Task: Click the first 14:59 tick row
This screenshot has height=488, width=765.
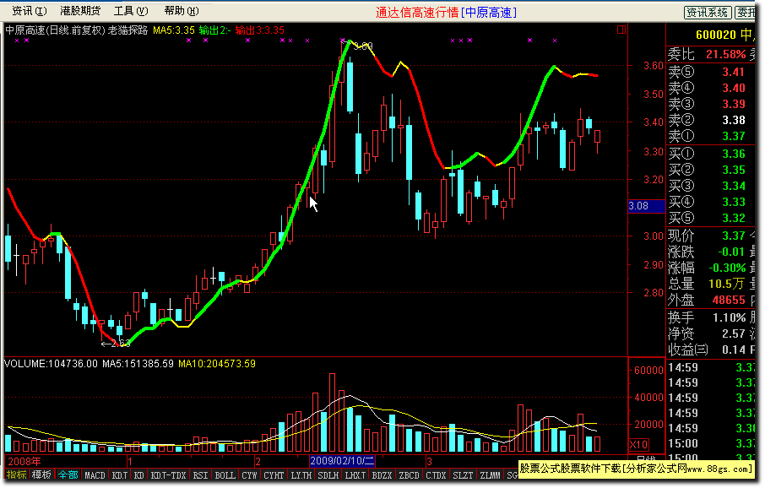Action: (710, 367)
